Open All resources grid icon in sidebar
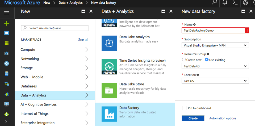 coord(6,43)
